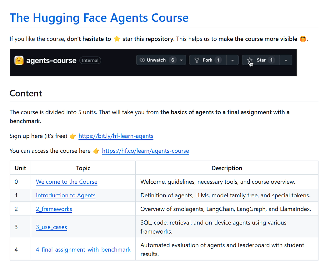This screenshot has width=320, height=262.
Task: Click the Hugging Face logo in banner
Action: tap(19, 60)
